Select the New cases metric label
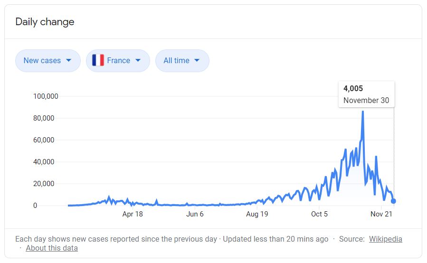This screenshot has width=427, height=263. (x=42, y=60)
